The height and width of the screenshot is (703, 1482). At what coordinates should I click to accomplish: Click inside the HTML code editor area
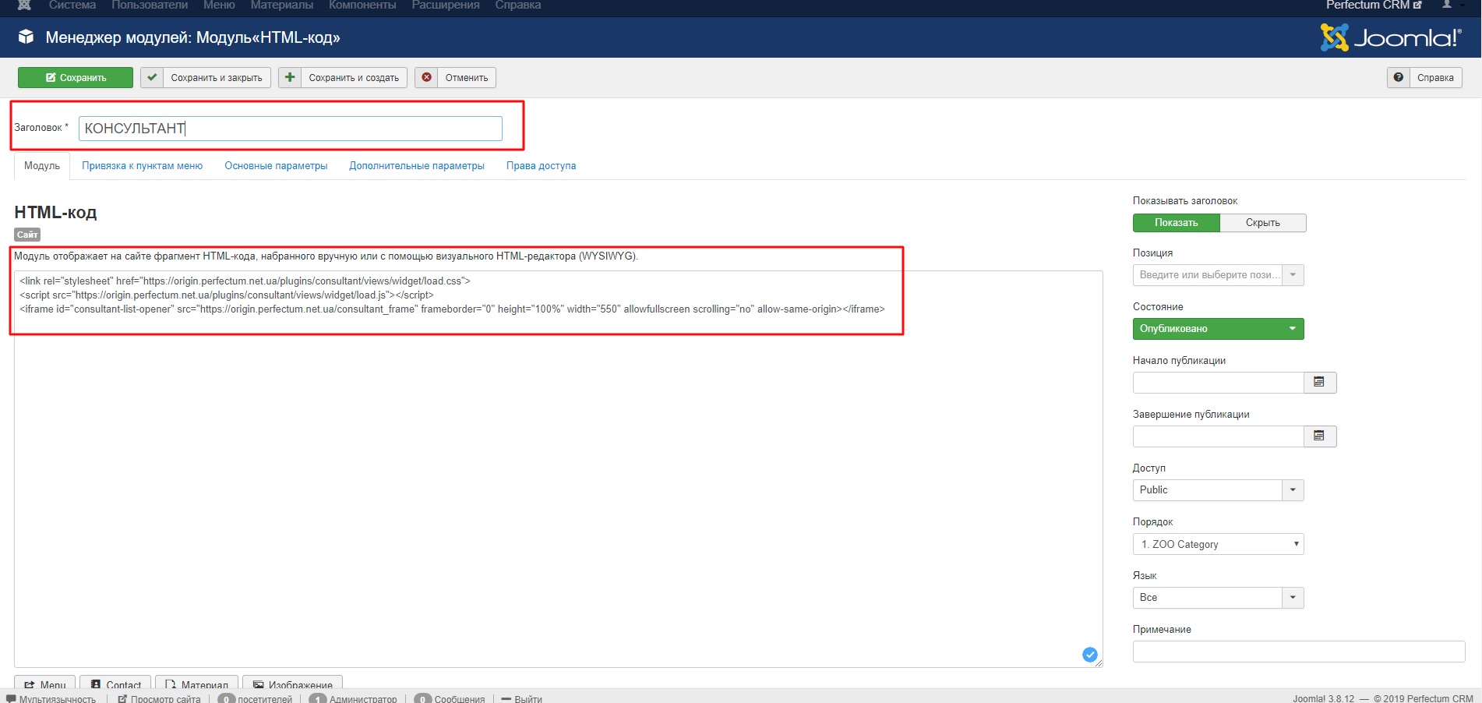point(558,468)
